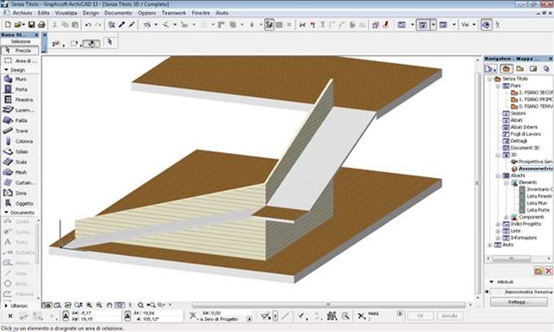Select the Curtain wall tool
Image resolution: width=554 pixels, height=332 pixels.
[20, 182]
